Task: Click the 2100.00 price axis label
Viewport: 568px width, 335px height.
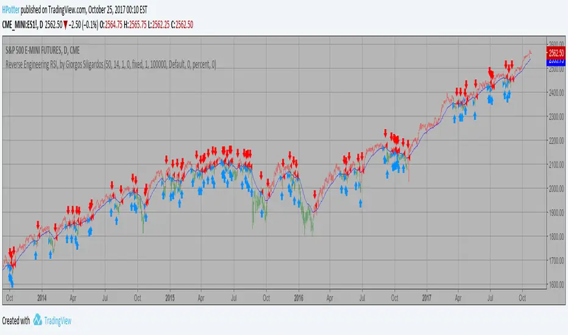Action: coord(556,164)
